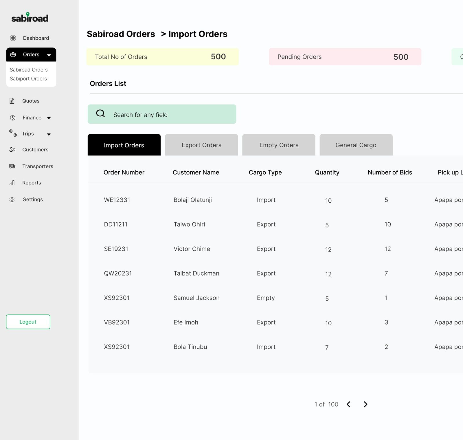
Task: Expand the Finance dropdown arrow
Action: [x=49, y=118]
